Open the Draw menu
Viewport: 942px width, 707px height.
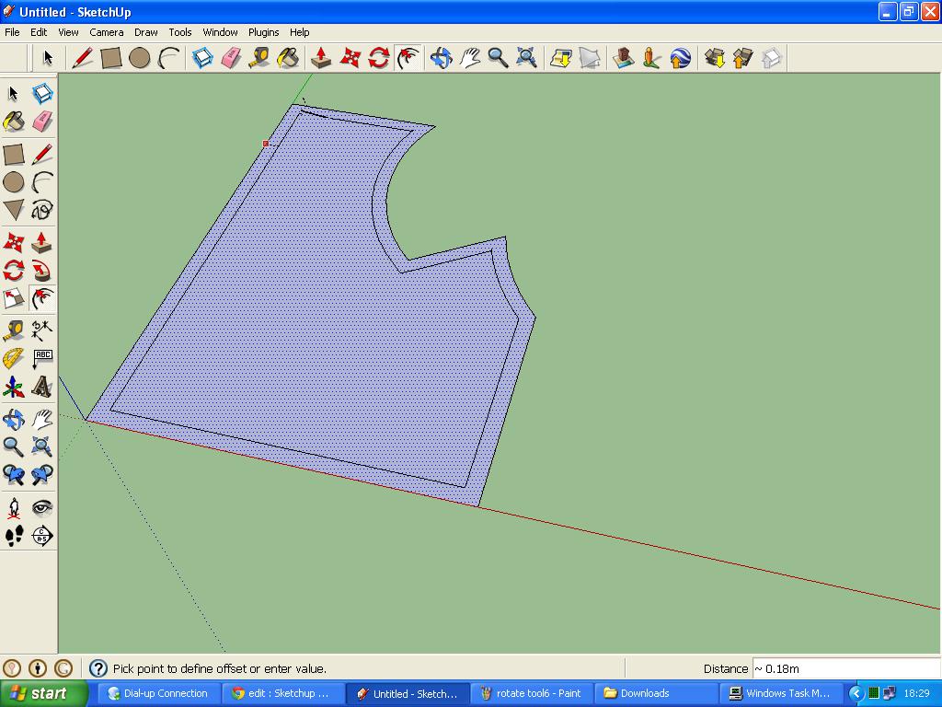click(x=146, y=32)
